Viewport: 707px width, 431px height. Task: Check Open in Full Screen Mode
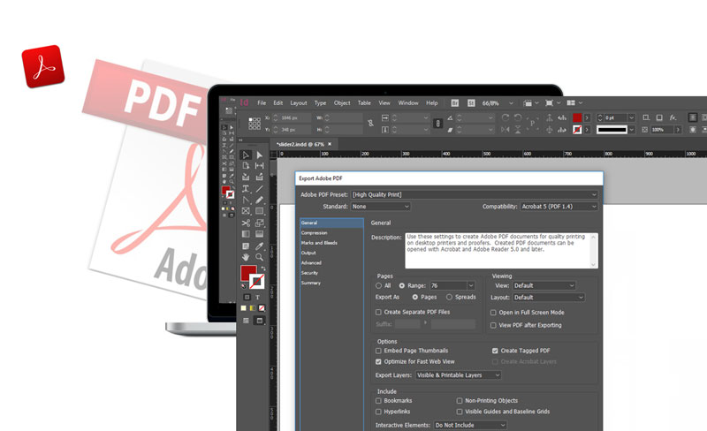pos(493,313)
